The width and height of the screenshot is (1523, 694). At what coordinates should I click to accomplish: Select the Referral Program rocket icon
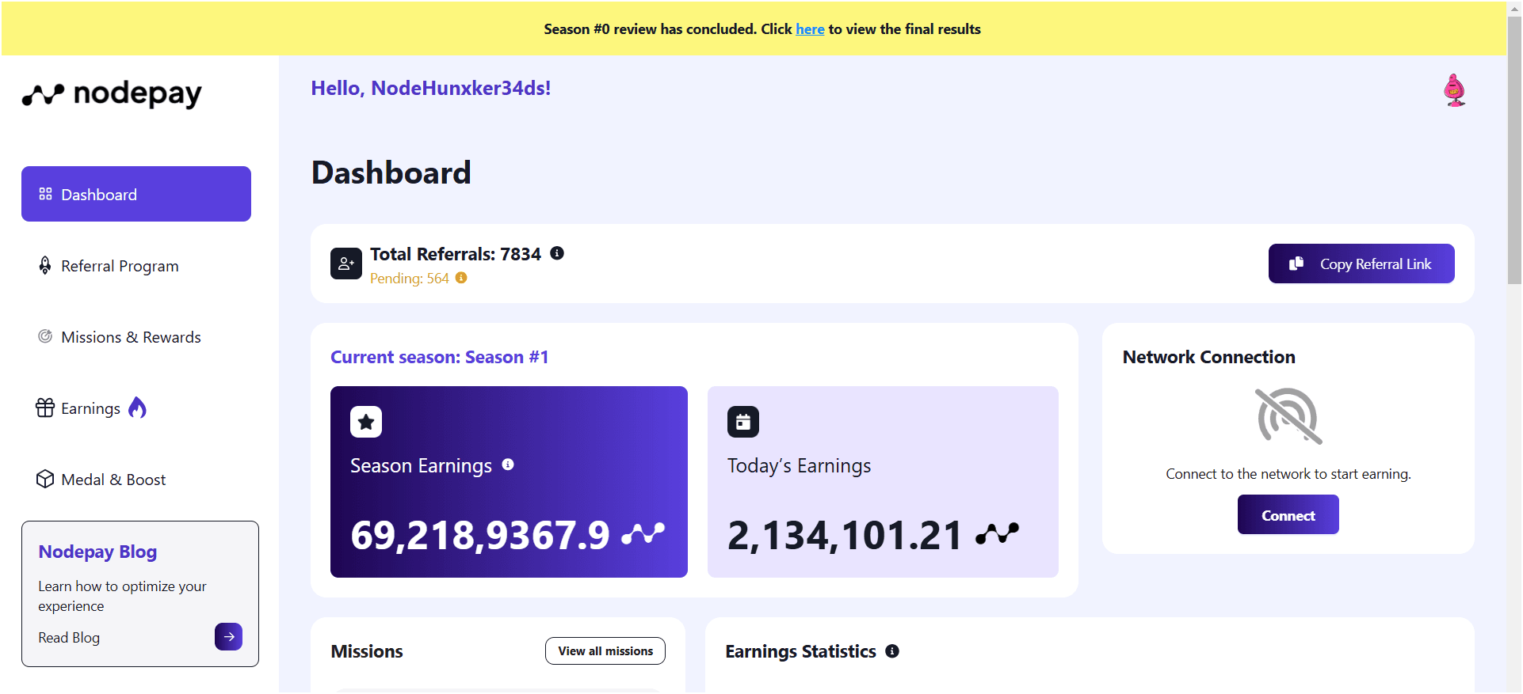pos(45,265)
